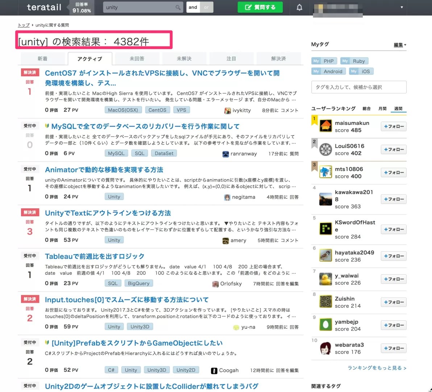This screenshot has height=392, width=432.
Task: Click the Unity2D tag
Action: pyautogui.click(x=186, y=370)
